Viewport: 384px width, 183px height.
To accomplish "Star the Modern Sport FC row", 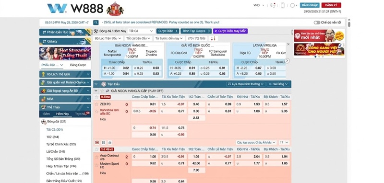I will (96, 165).
